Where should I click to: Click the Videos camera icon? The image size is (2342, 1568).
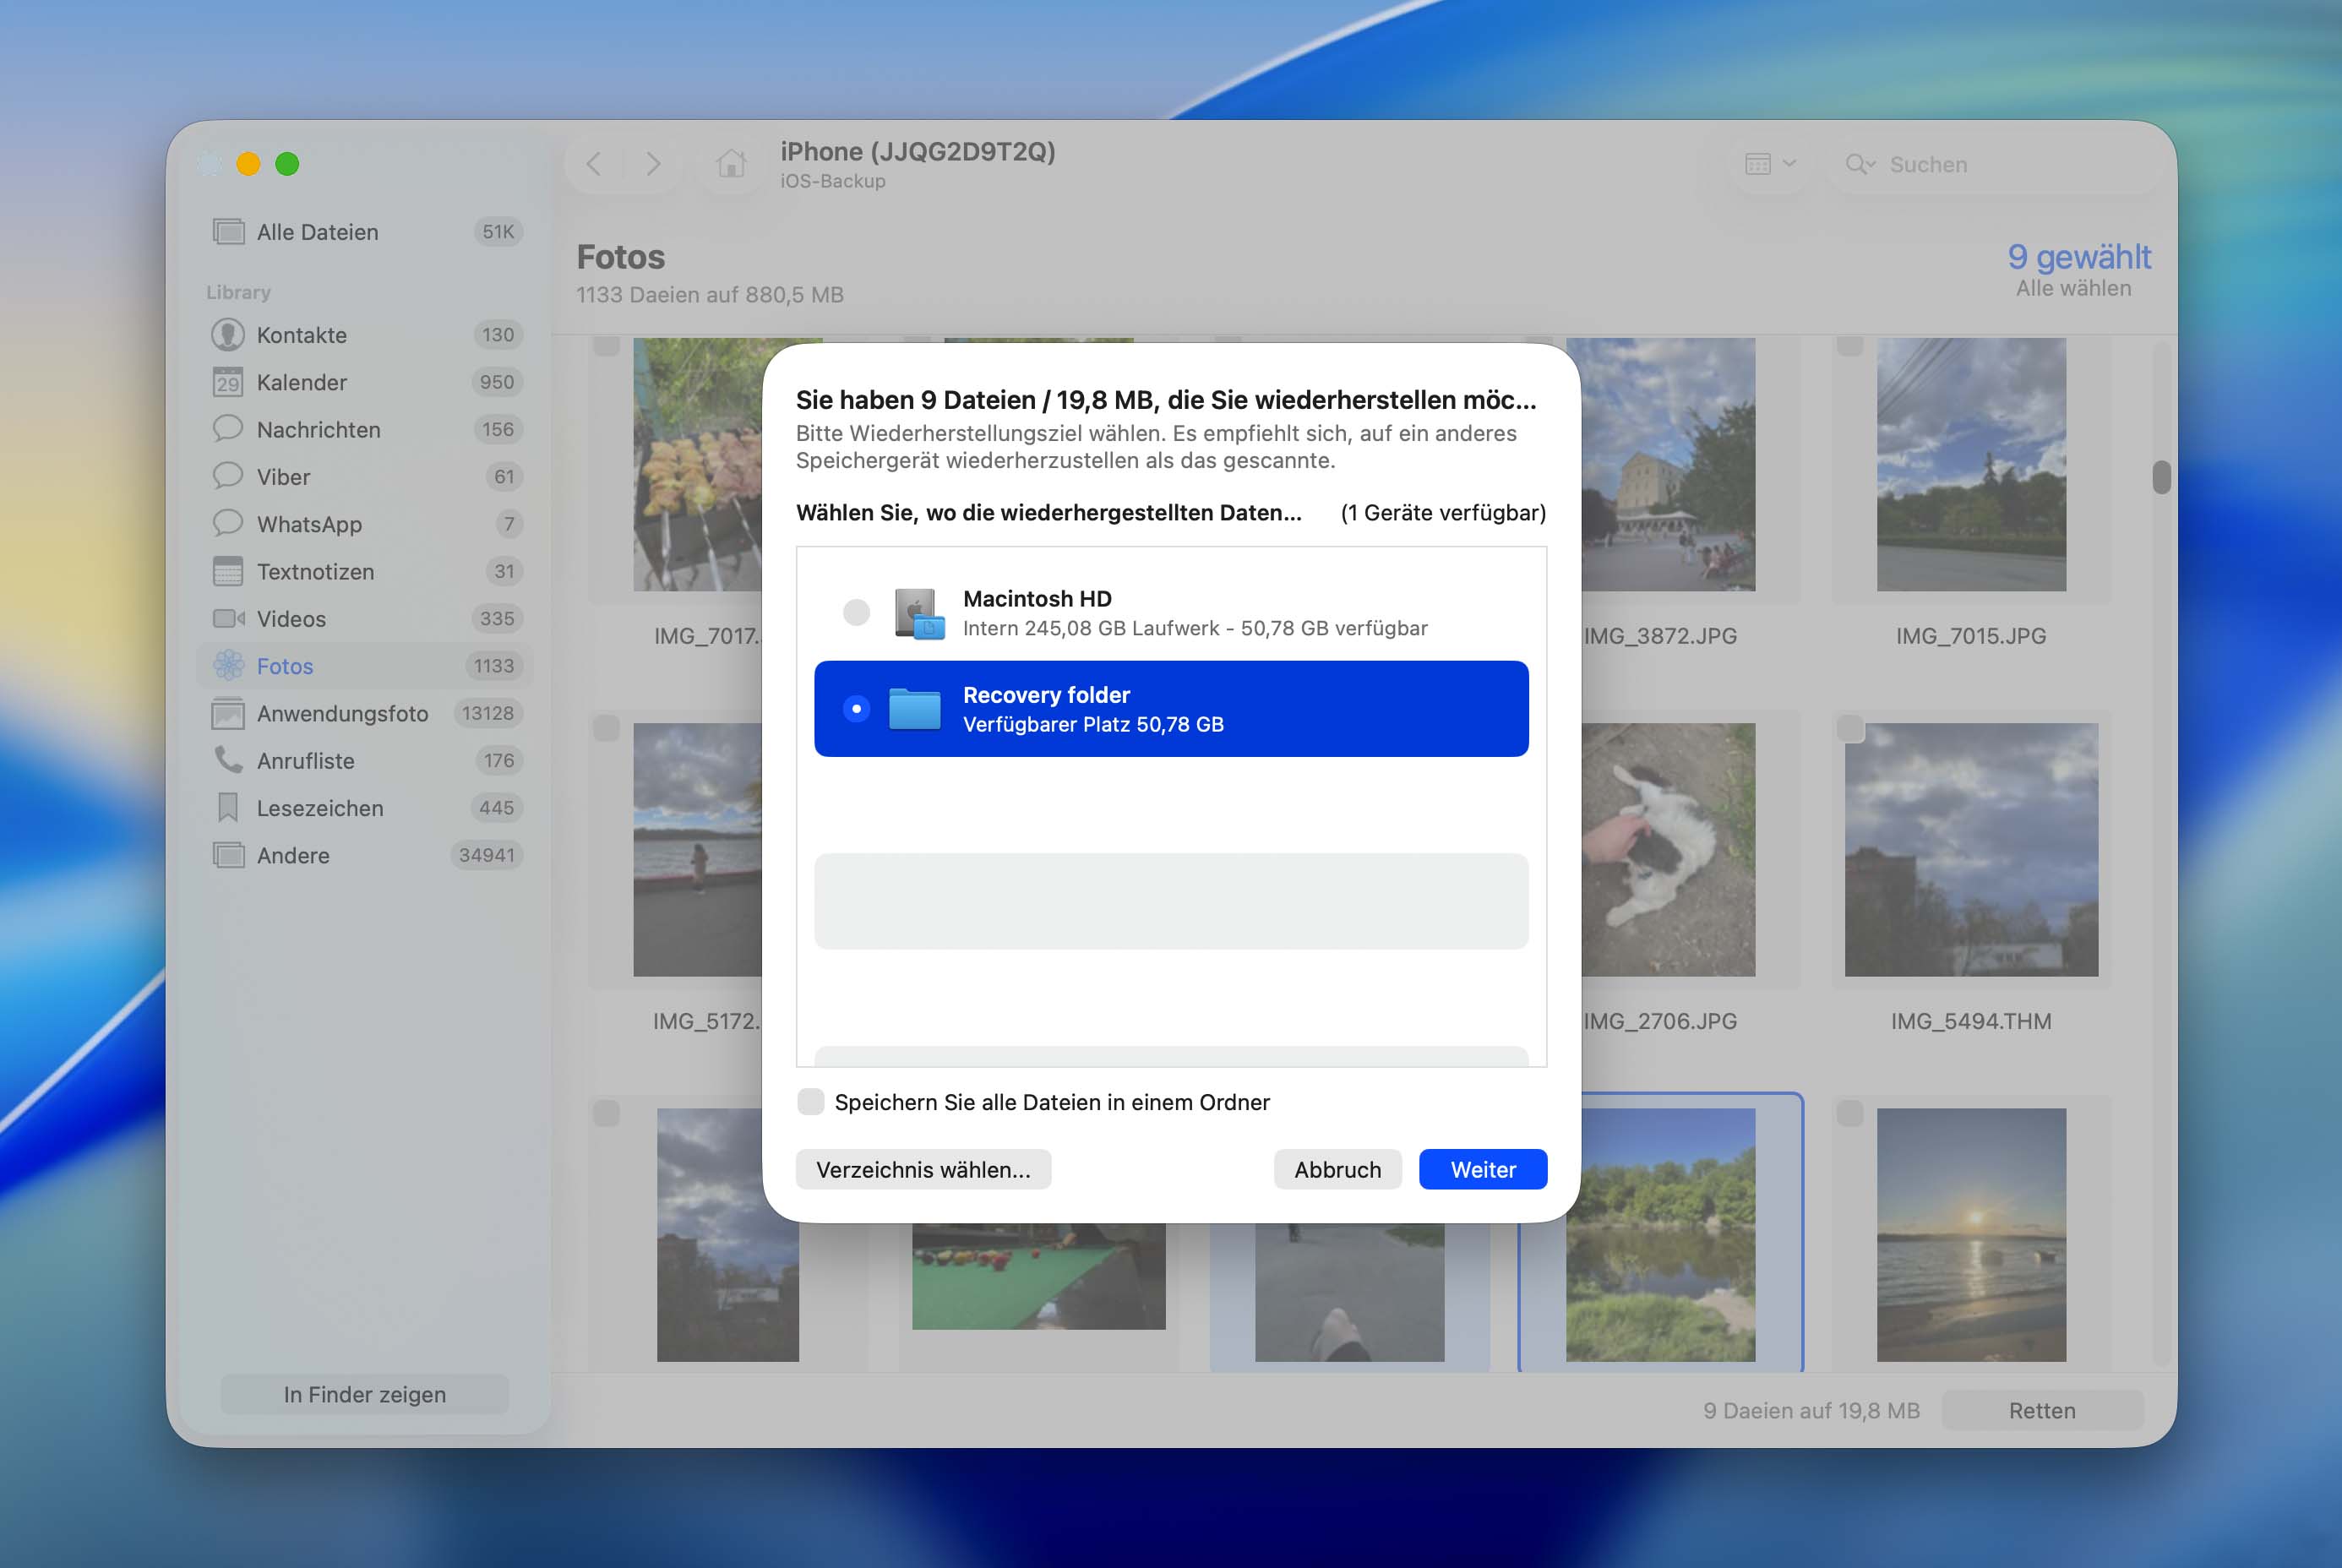tap(228, 618)
